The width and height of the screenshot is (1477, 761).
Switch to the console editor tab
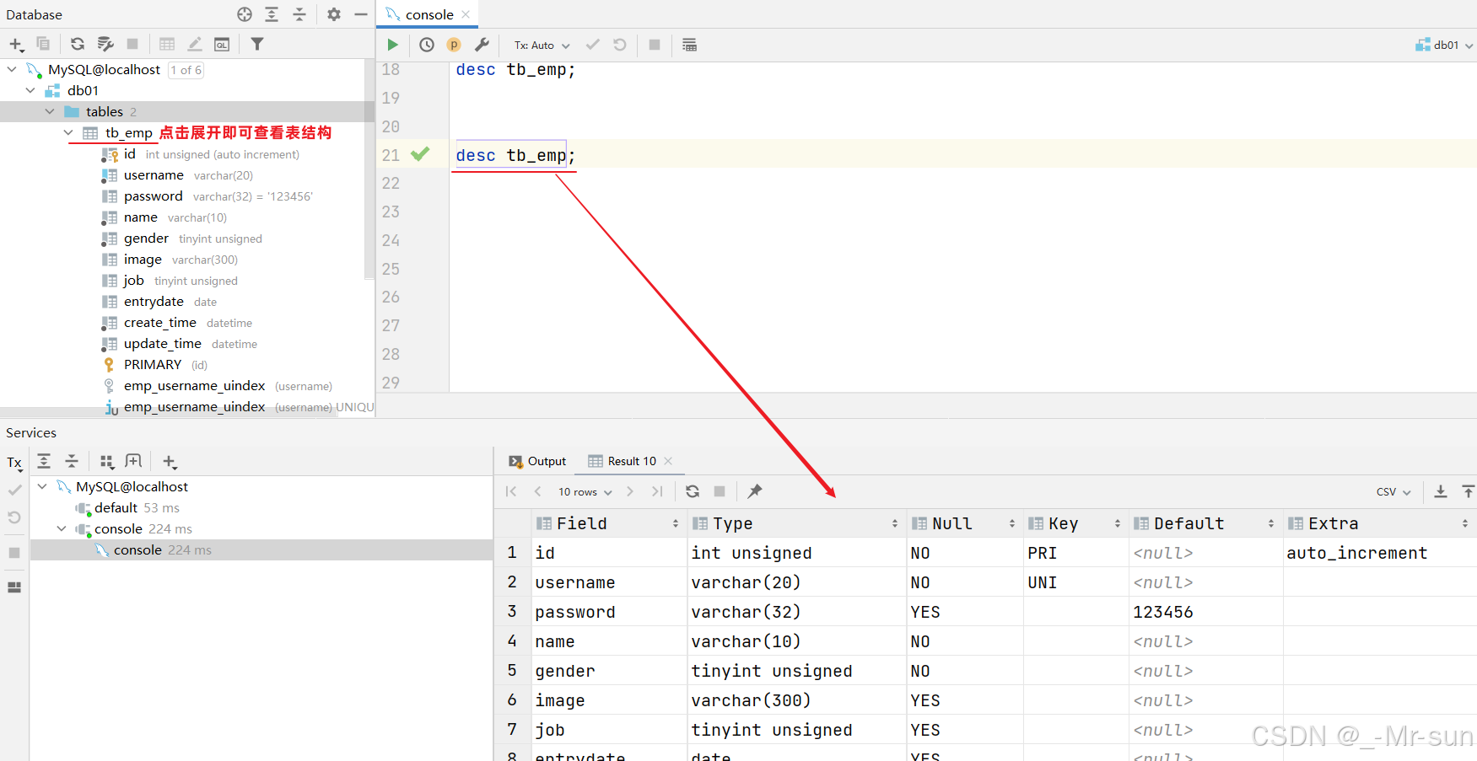pos(429,14)
